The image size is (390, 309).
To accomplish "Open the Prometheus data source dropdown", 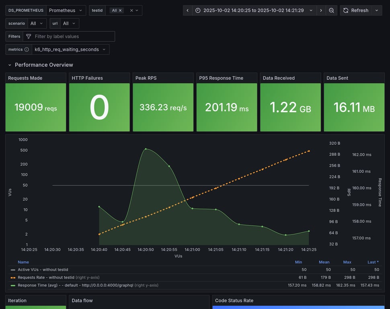I will coord(66,10).
